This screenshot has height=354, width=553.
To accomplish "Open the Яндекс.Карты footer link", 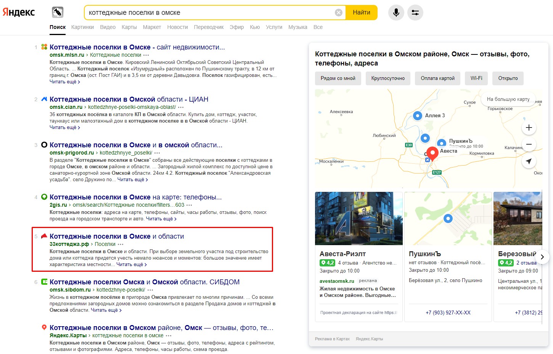I will [370, 339].
